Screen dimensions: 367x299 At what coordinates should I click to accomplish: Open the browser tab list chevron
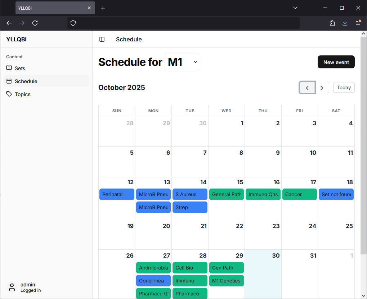[295, 8]
